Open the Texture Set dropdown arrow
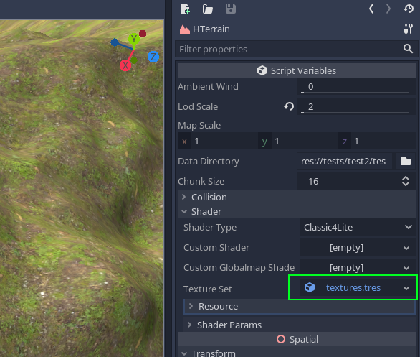This screenshot has width=420, height=357. pyautogui.click(x=406, y=288)
